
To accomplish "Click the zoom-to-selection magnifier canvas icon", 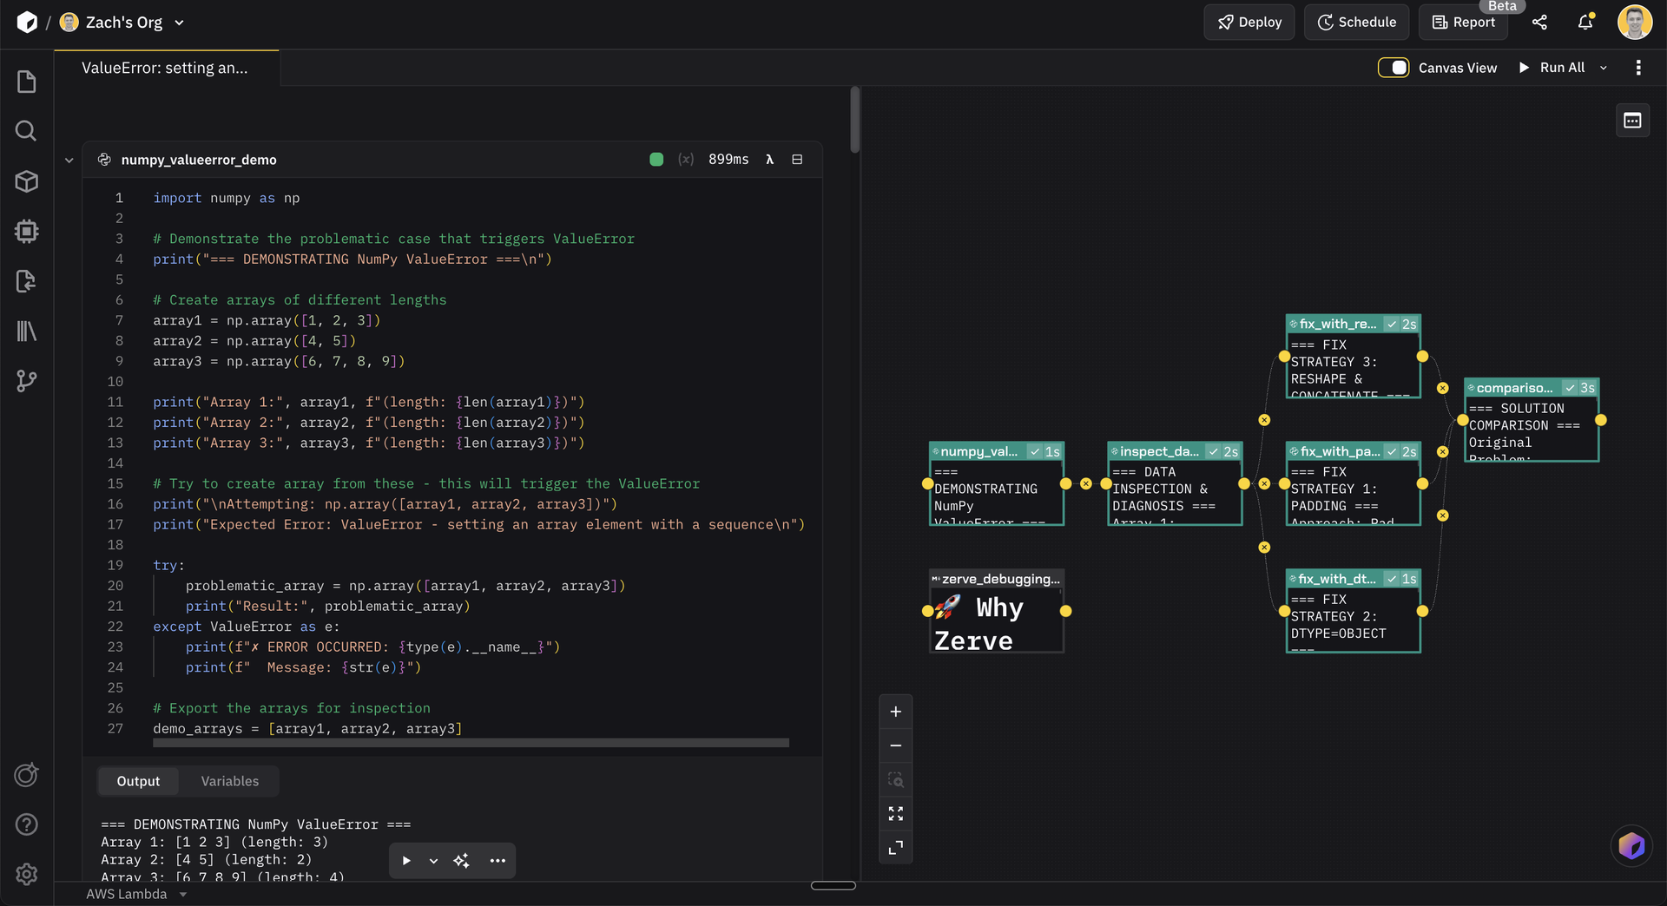I will (896, 779).
